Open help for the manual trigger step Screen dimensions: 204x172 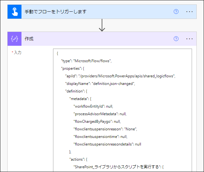click(x=176, y=12)
